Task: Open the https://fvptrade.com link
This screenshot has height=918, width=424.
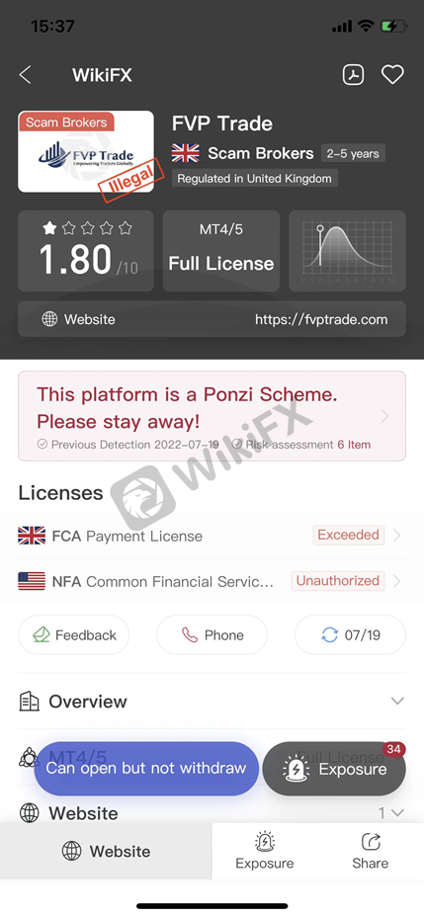Action: point(321,319)
